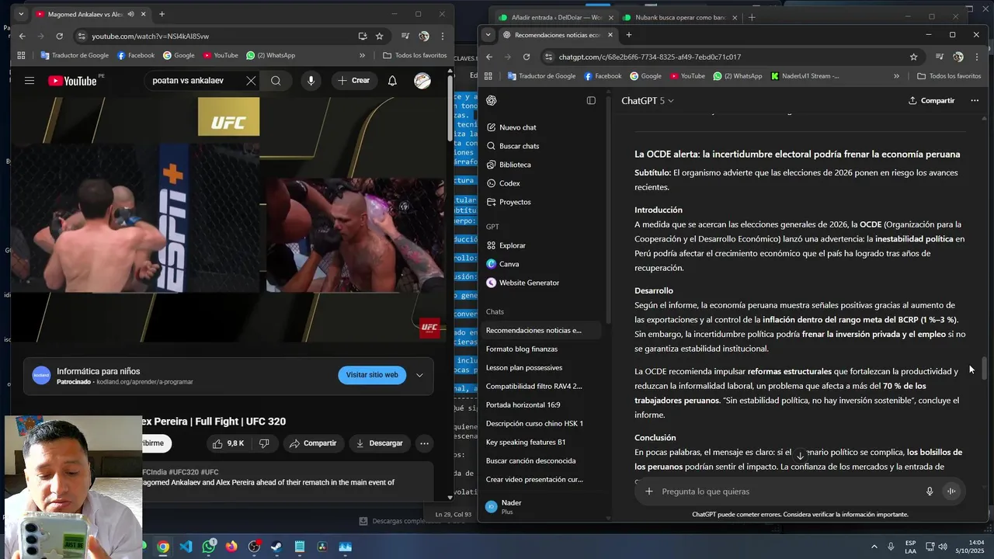Screen dimensions: 994x559
Task: Switch to Nubank busca operar tab
Action: pos(679,17)
